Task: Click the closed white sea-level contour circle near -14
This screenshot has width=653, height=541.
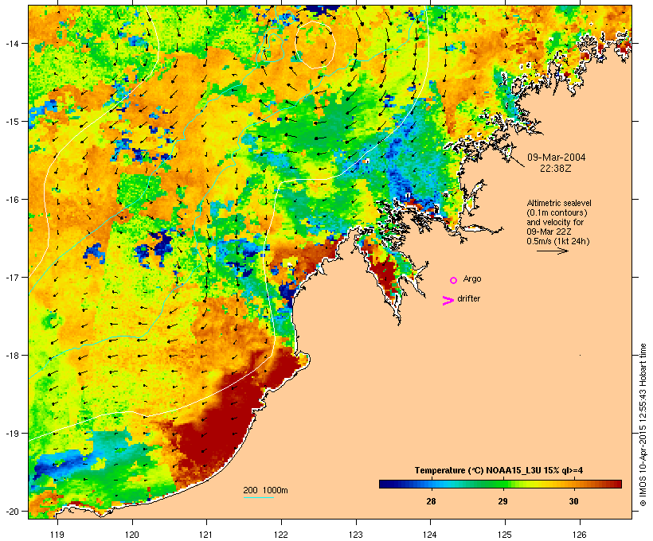Action: coord(315,45)
